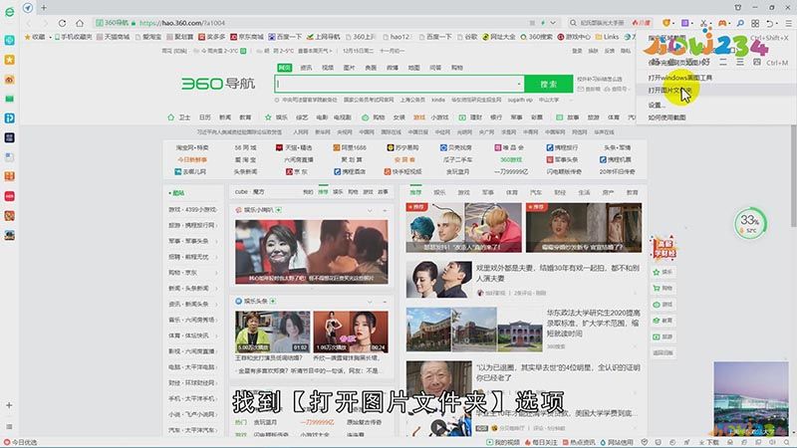The height and width of the screenshot is (448, 797).
Task: Open dropdown arrow beside scissors screenshot icon
Action: tap(710, 23)
